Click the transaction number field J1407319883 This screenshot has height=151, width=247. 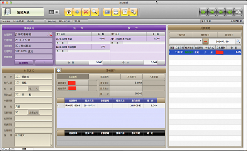34,34
